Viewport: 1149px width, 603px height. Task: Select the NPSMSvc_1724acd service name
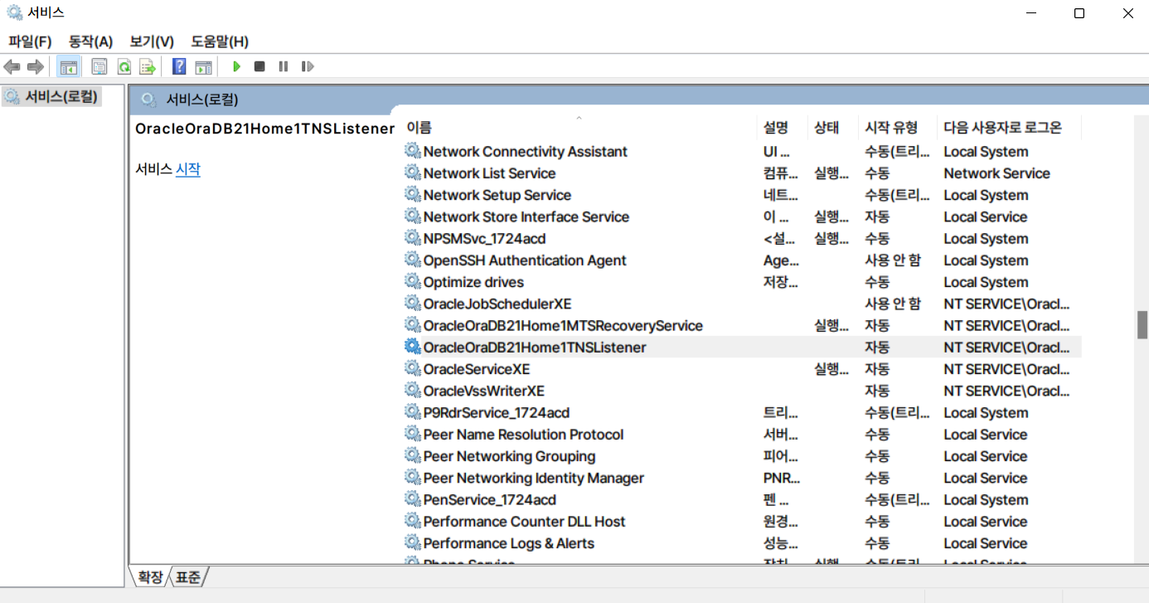click(484, 238)
